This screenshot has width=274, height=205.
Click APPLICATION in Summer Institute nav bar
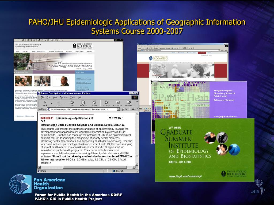[79, 52]
